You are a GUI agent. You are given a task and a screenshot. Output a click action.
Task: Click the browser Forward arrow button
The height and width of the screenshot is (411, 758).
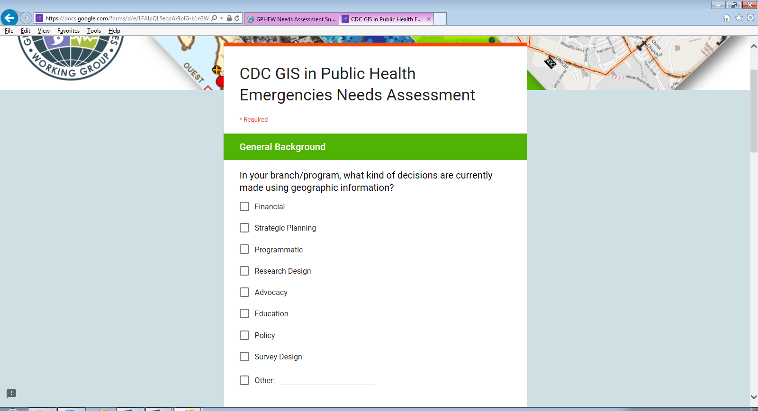coord(26,18)
